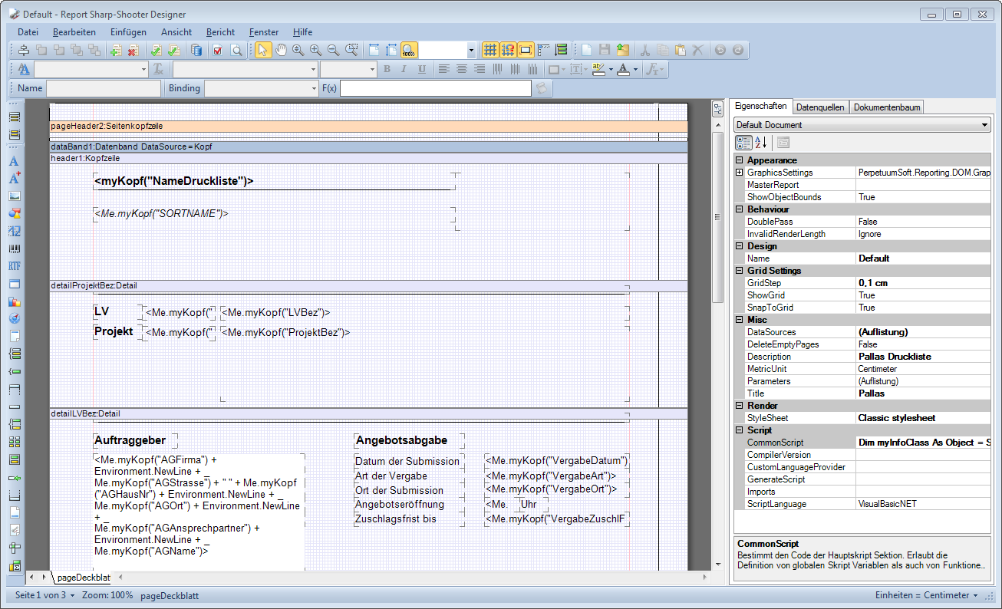Click the F(x) expression input field

[436, 88]
